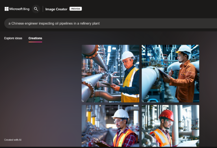Screen dimensions: 217x148
Task: Open white helmet orange vest image
Action: click(110, 126)
